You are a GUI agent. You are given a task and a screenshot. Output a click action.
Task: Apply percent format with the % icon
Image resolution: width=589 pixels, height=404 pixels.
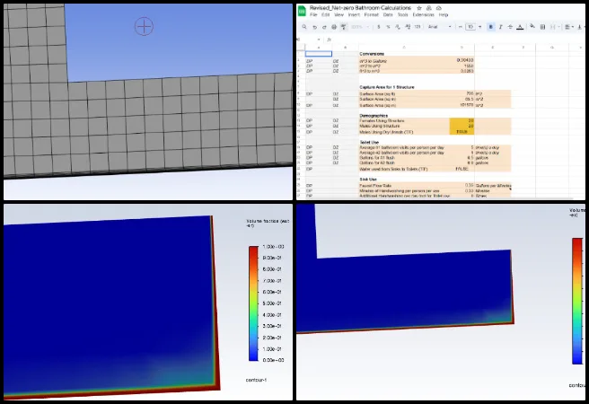pyautogui.click(x=389, y=27)
